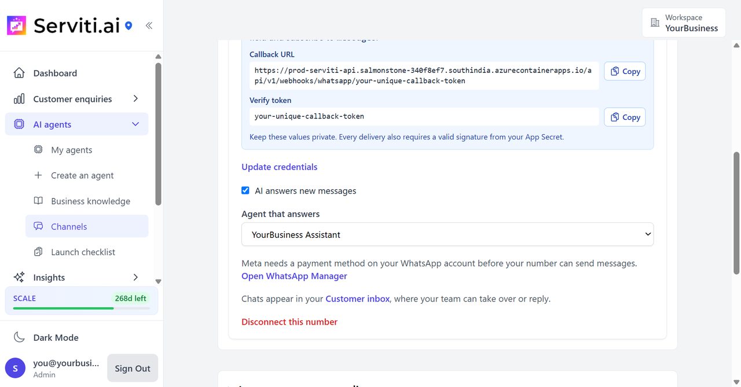Click the sidebar scroll up arrow
This screenshot has width=741, height=387.
pos(158,57)
